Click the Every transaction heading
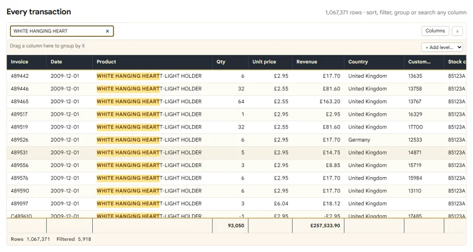Screen dimensions: 473x252 pyautogui.click(x=38, y=12)
